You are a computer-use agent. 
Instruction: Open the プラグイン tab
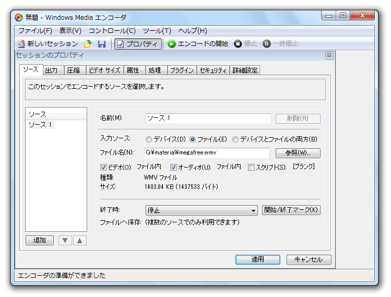[182, 70]
